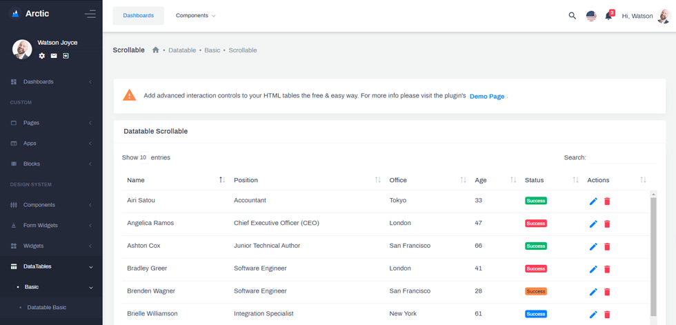Screen dimensions: 676x325
Task: Open the Components dropdown in top bar
Action: click(195, 15)
